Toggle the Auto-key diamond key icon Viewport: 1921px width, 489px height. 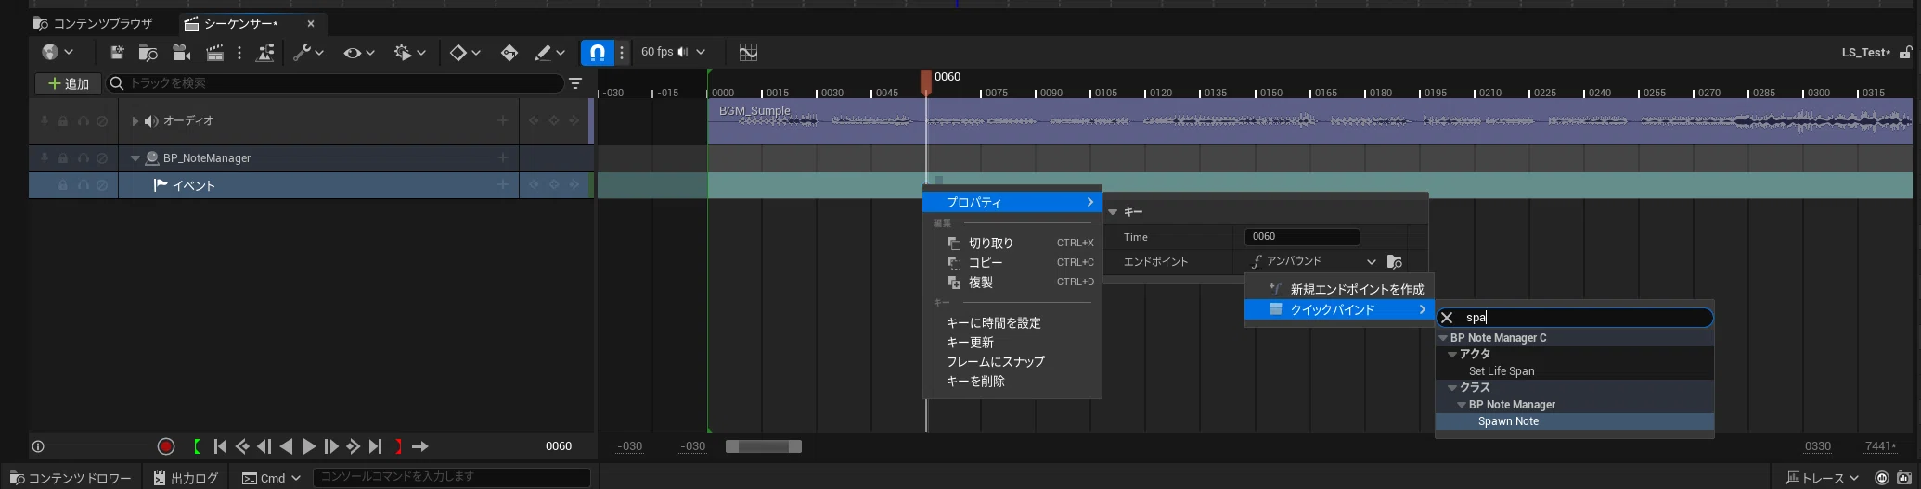[509, 53]
